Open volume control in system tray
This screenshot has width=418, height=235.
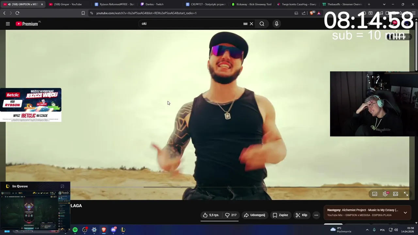[x=396, y=230]
